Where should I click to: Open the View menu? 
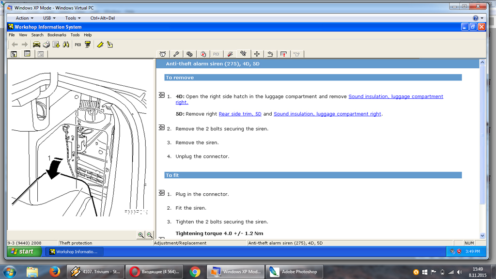tap(23, 35)
